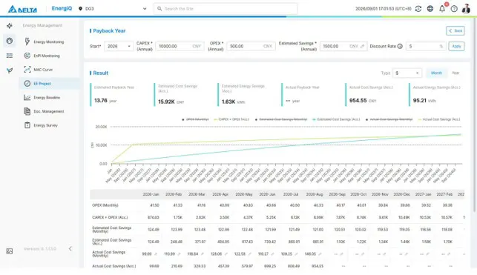The height and width of the screenshot is (275, 477).
Task: Click the 2026-Jan column header
Action: (151, 194)
